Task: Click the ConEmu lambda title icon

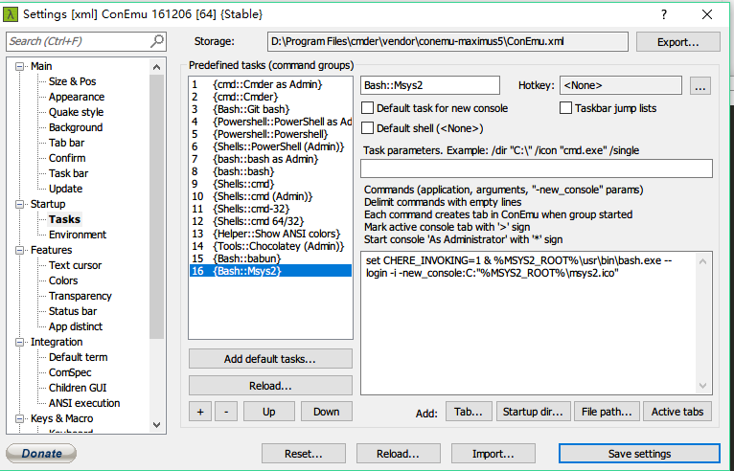Action: click(11, 14)
